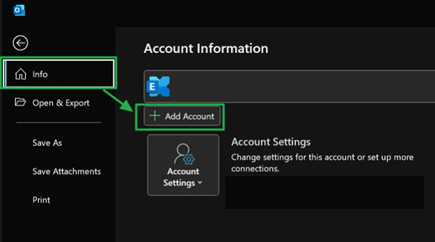Screen dimensions: 435x242
Task: Click the open folder icon in sidebar
Action: coord(20,102)
